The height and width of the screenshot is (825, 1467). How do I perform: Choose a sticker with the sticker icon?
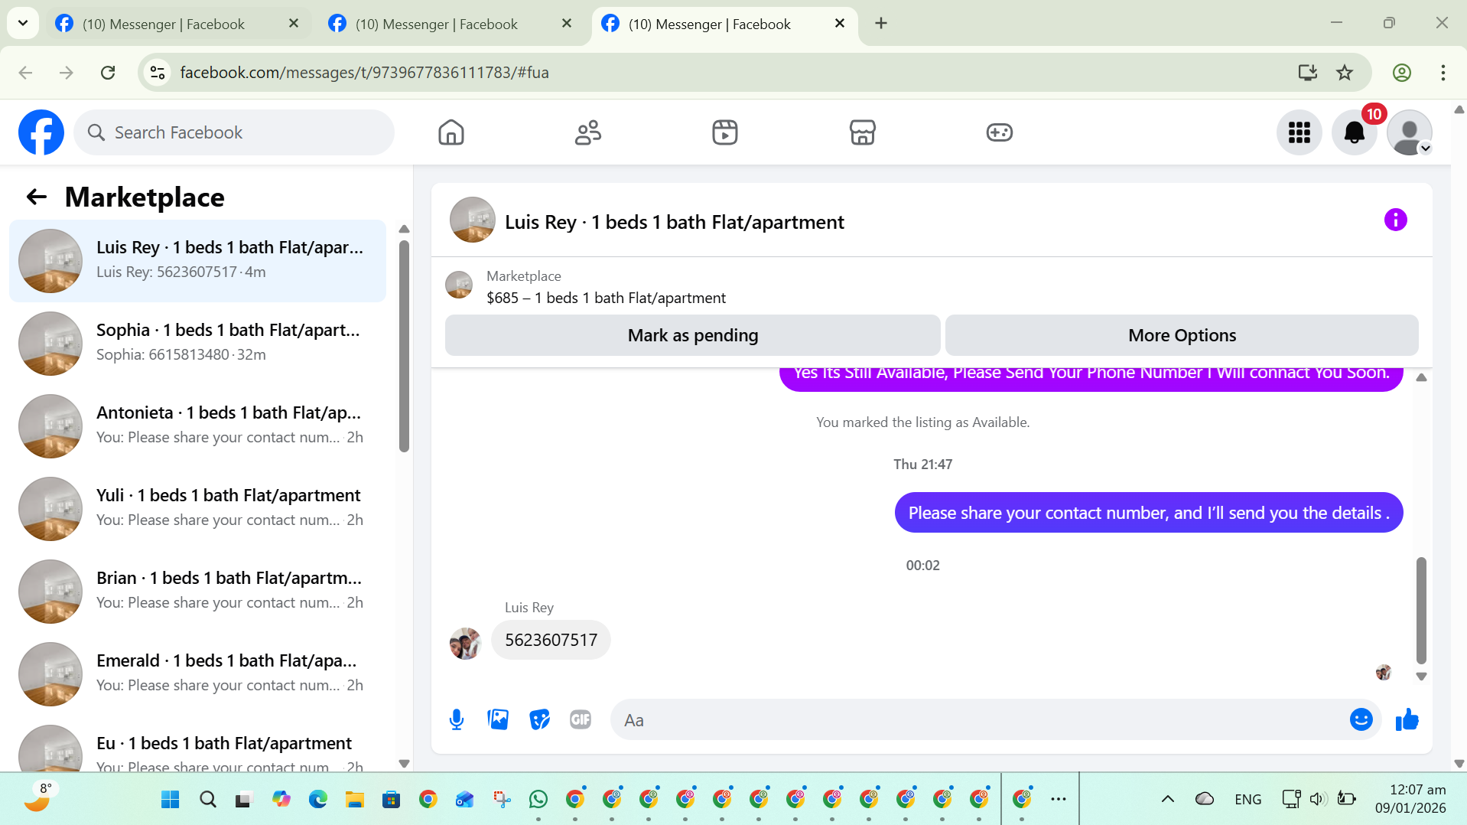click(x=539, y=720)
